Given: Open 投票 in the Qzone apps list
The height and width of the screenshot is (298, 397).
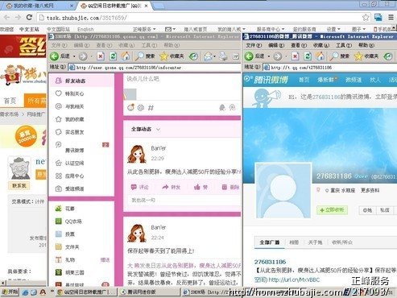Looking at the screenshot, I should coord(64,234).
